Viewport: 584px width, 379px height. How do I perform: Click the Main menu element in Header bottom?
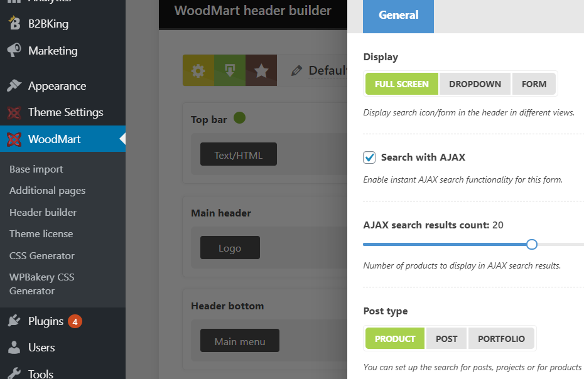pos(239,340)
